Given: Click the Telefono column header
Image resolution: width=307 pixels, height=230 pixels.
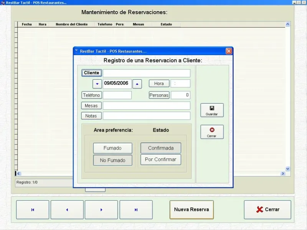Looking at the screenshot, I should (x=105, y=24).
